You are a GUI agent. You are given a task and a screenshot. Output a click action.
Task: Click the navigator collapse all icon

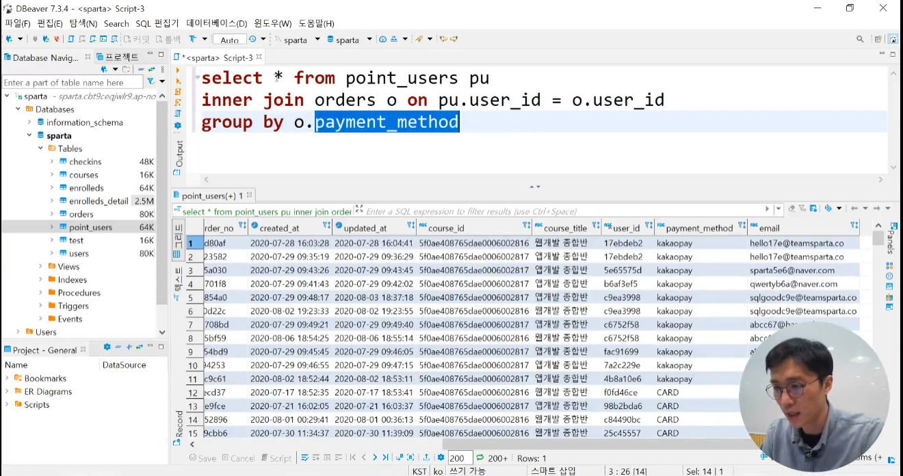pos(140,69)
